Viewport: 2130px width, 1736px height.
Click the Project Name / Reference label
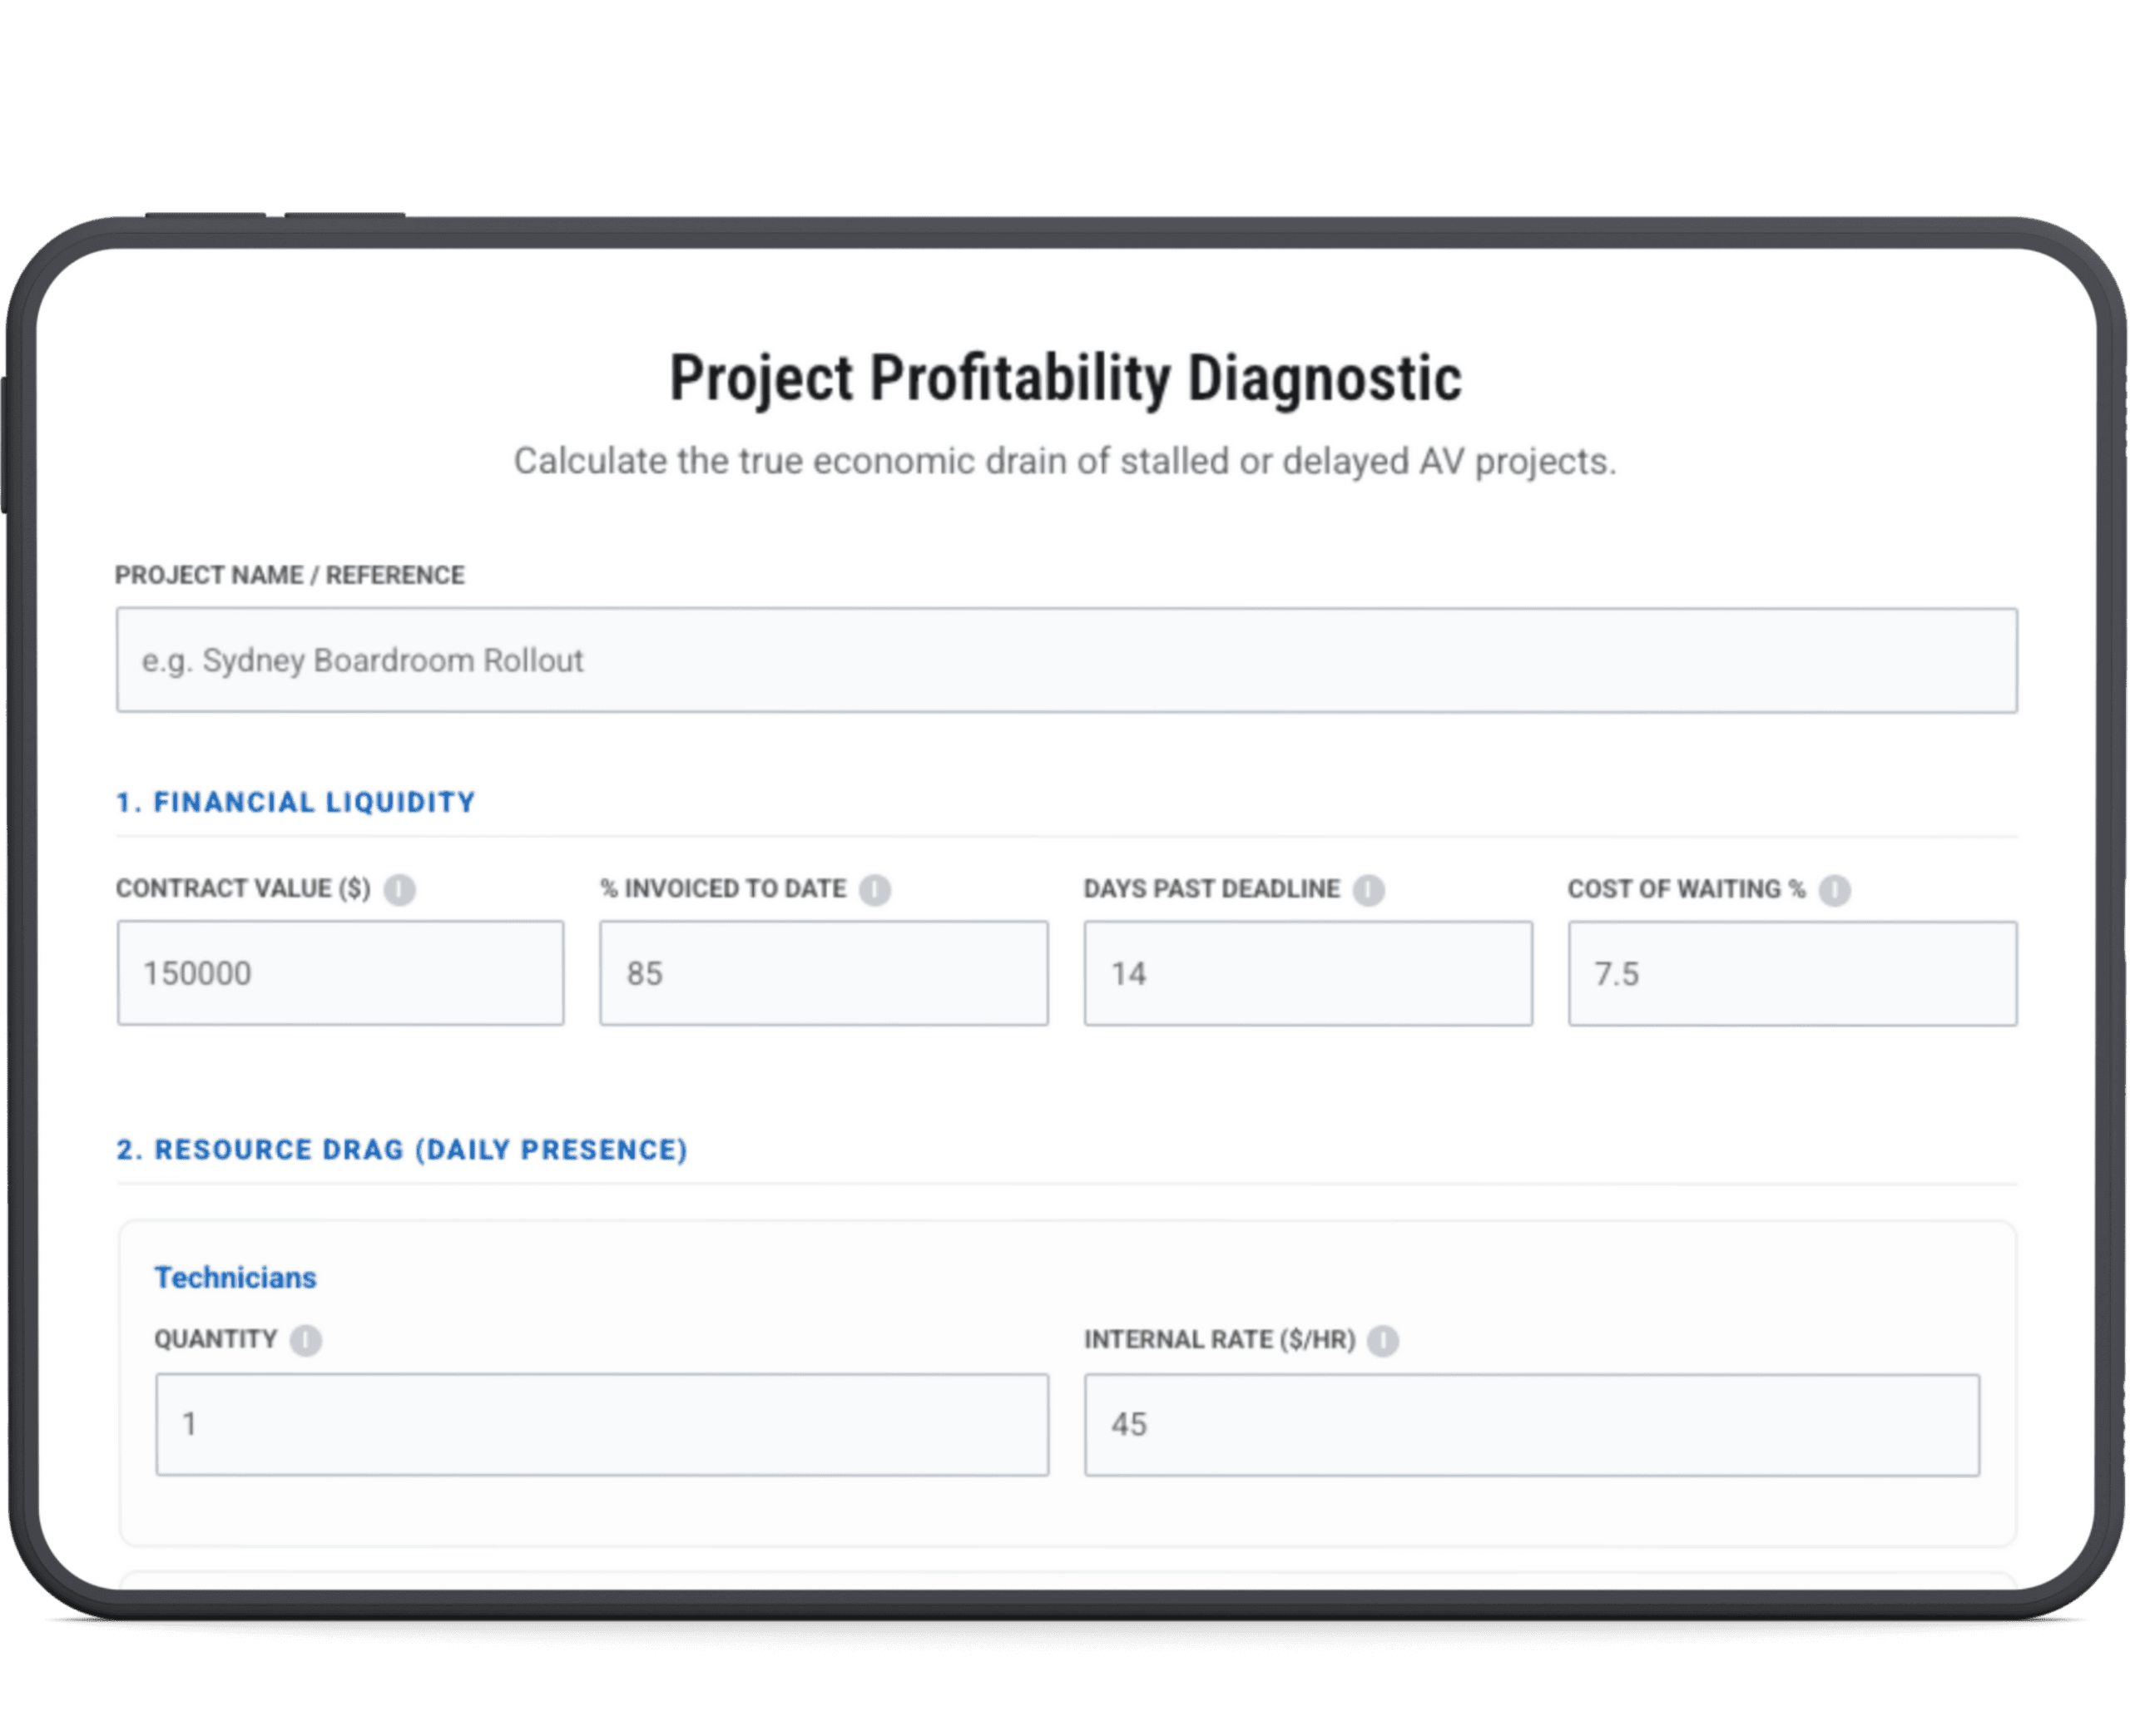point(289,575)
